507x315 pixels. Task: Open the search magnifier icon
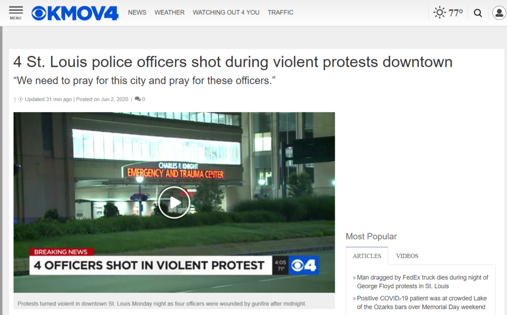tap(478, 13)
